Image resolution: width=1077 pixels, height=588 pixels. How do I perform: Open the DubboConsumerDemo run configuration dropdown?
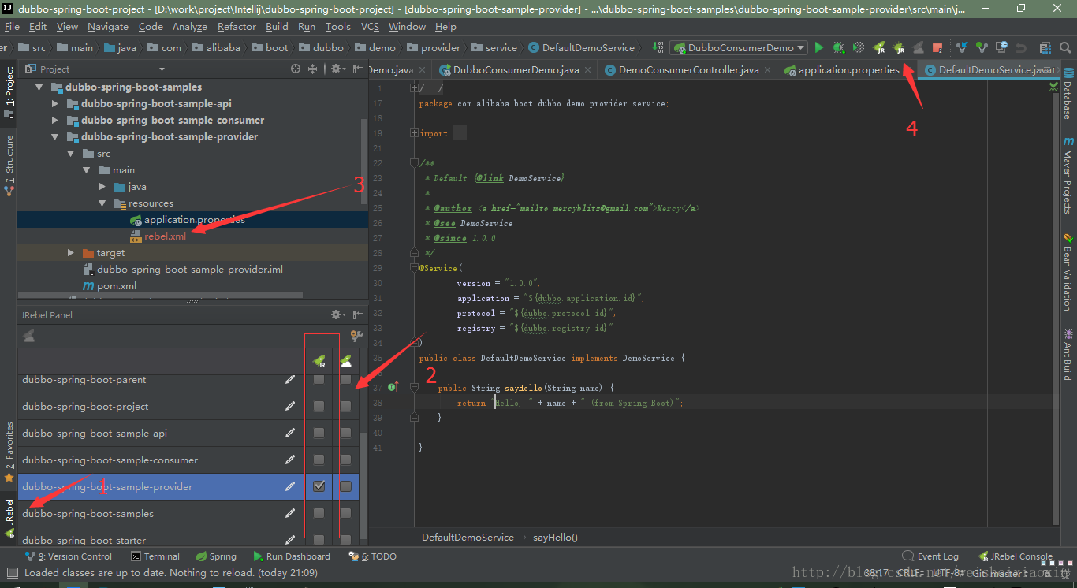[x=739, y=47]
